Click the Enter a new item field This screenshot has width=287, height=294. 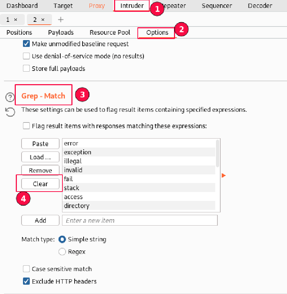click(140, 221)
